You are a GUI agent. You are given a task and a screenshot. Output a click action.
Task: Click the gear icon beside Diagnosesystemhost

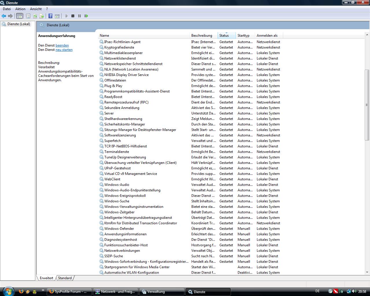click(x=101, y=239)
